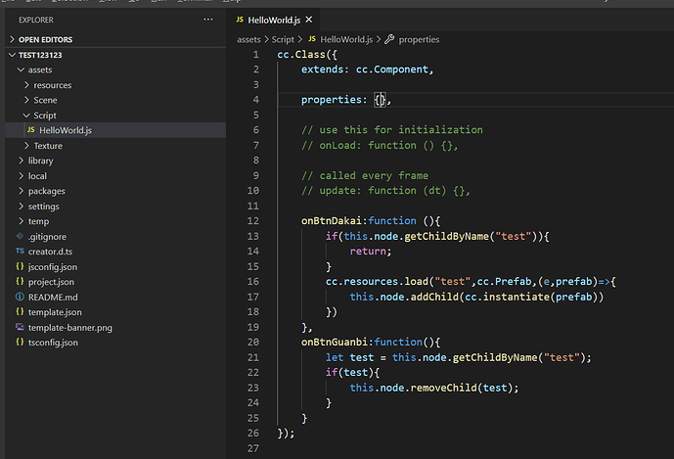Open Explorer more actions ellipsis menu
The width and height of the screenshot is (674, 459).
click(207, 19)
